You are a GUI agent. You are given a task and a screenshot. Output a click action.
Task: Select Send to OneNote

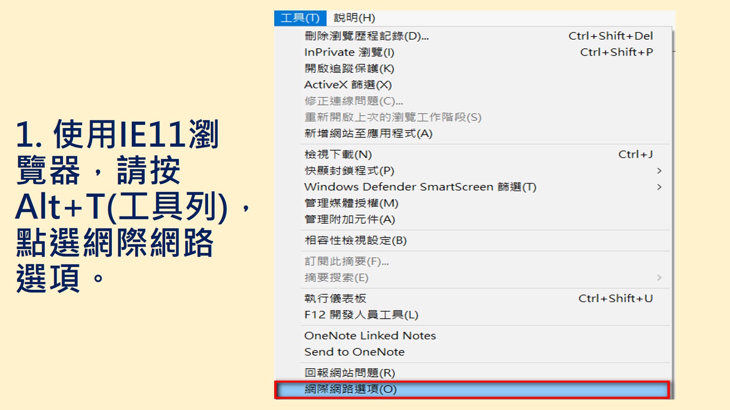[354, 352]
